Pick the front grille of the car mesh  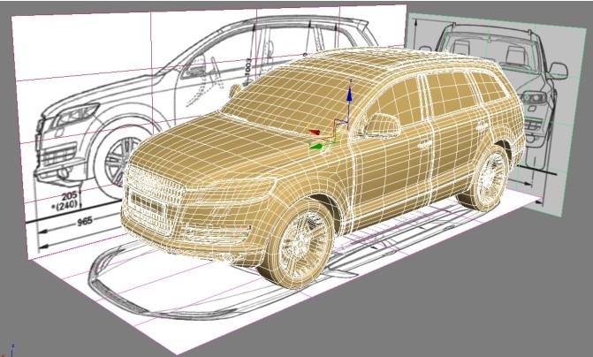click(152, 200)
